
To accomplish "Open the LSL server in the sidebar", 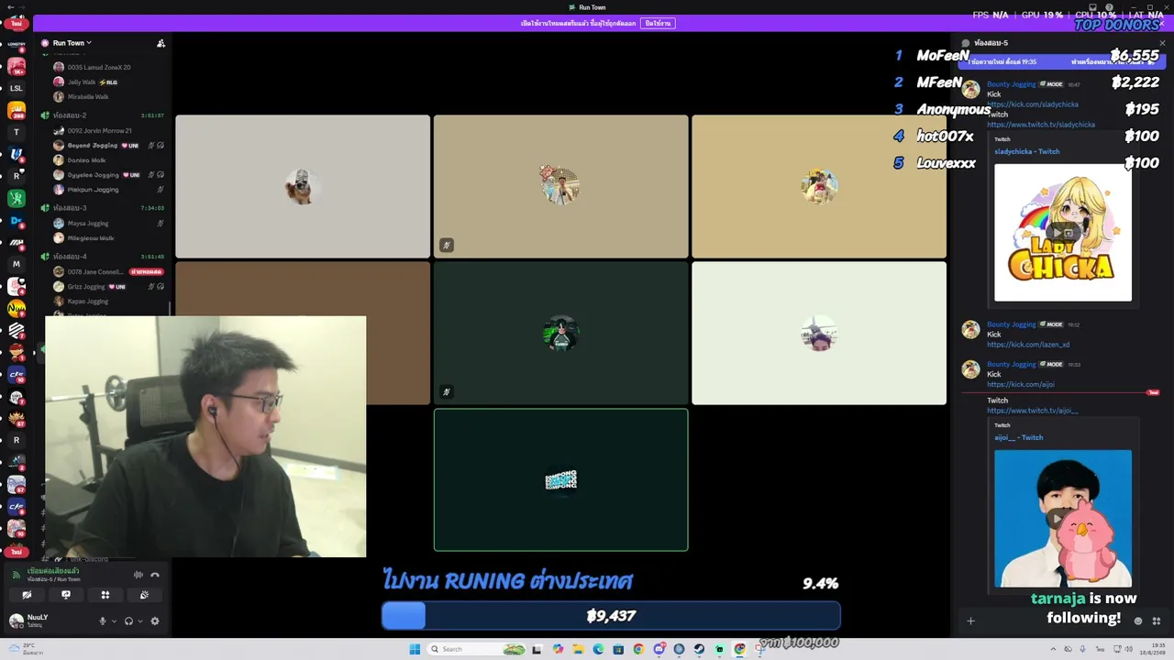I will 17,88.
